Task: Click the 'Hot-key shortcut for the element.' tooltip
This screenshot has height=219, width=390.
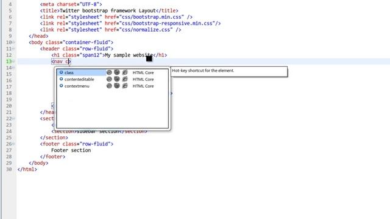Action: [229, 72]
